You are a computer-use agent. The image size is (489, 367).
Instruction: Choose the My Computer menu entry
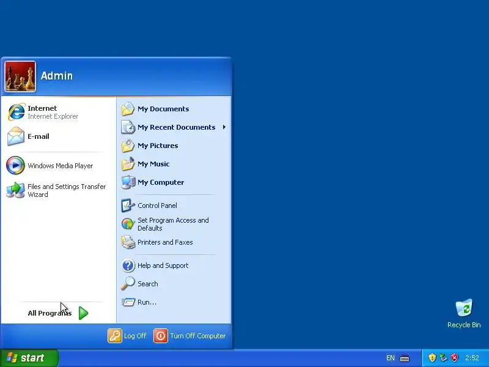pos(175,182)
